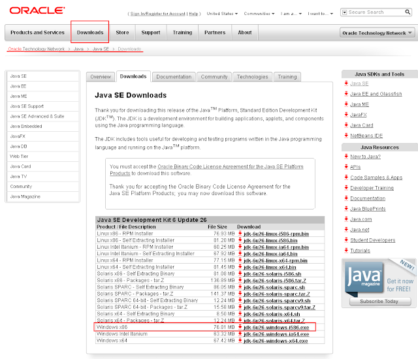Screen dimensions: 418x359
Task: Focus the Secure Search field
Action: (376, 12)
